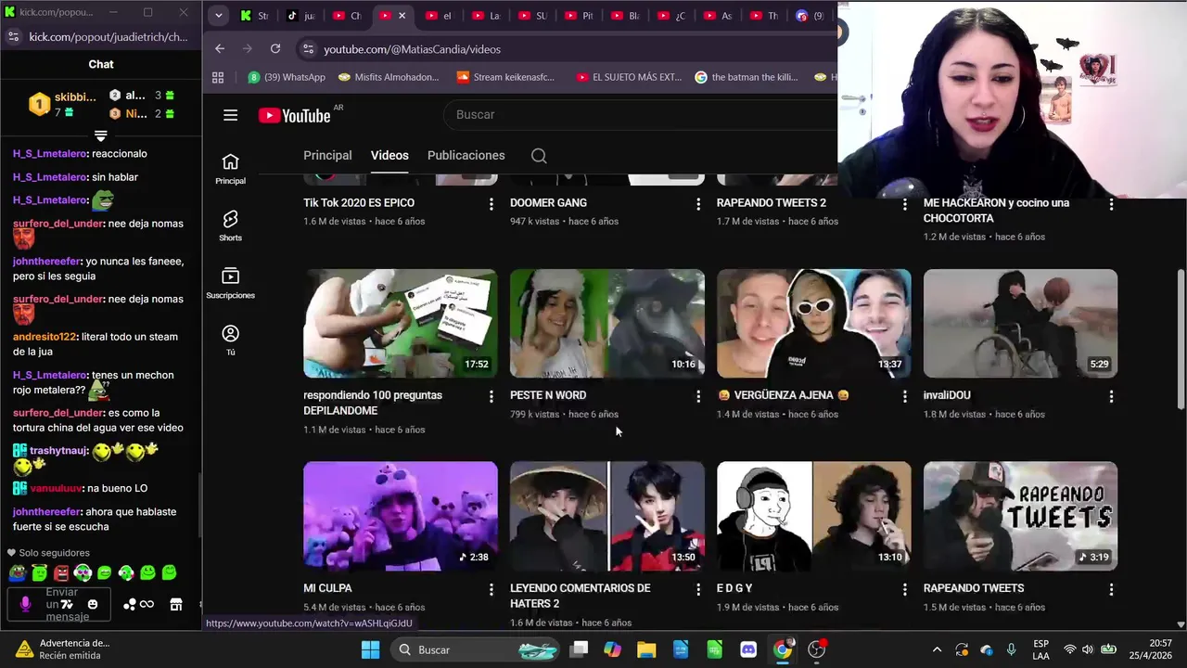The height and width of the screenshot is (668, 1187).
Task: Open the channel points bubbles icon in chat
Action: (x=130, y=605)
